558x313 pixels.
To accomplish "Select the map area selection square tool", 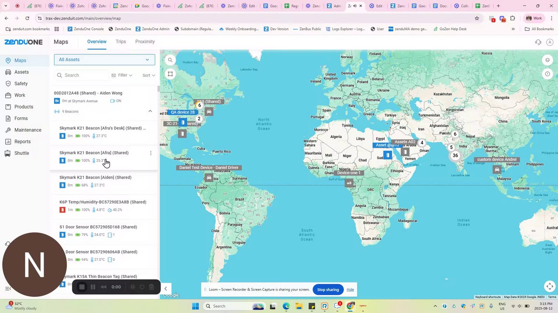I will 170,74.
